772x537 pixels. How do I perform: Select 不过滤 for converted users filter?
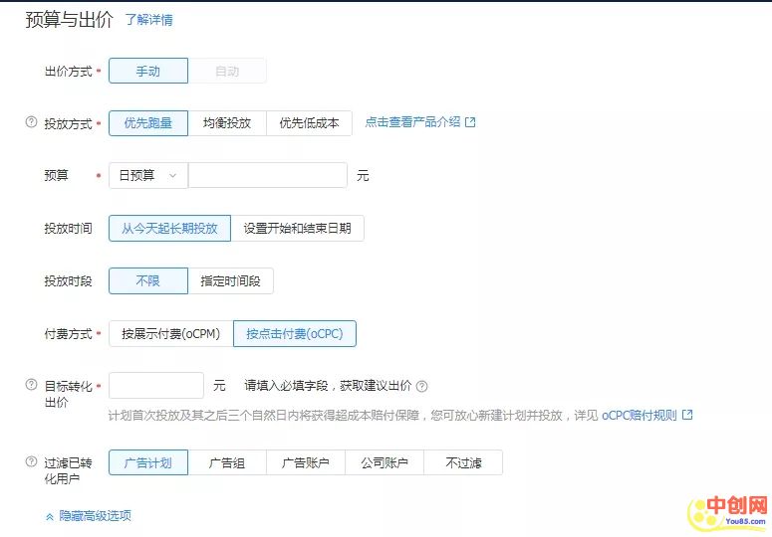tap(462, 462)
